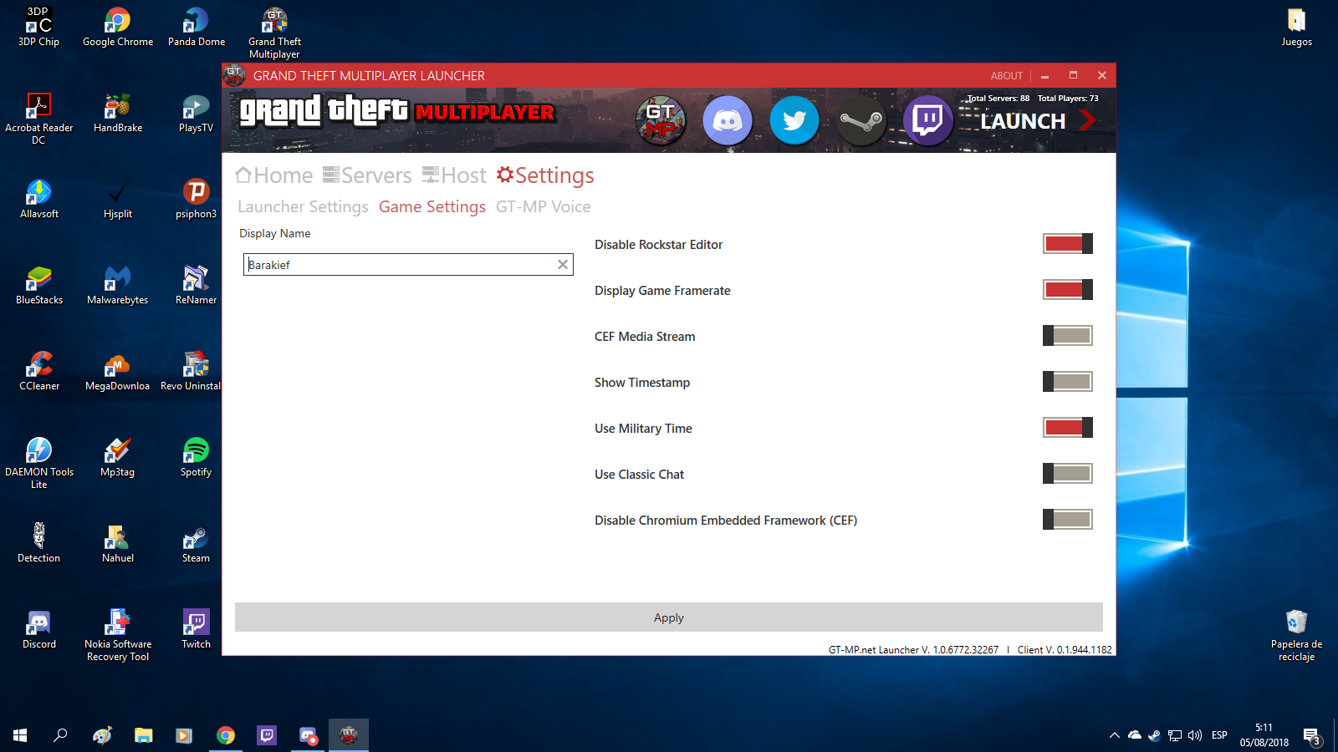Select the Juegos folder on desktop
This screenshot has width=1338, height=752.
click(x=1297, y=28)
